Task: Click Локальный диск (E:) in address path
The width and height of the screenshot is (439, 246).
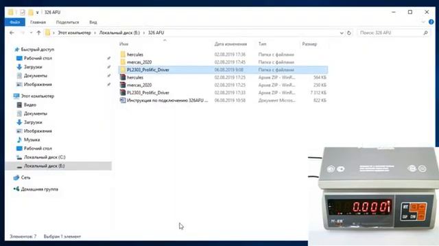Action: click(x=119, y=33)
